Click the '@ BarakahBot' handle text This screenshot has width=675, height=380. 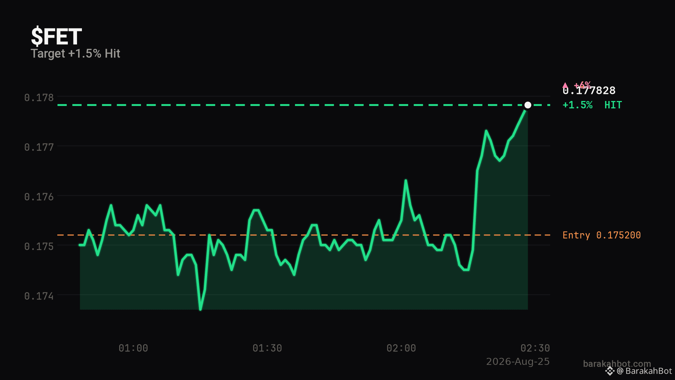pos(644,371)
